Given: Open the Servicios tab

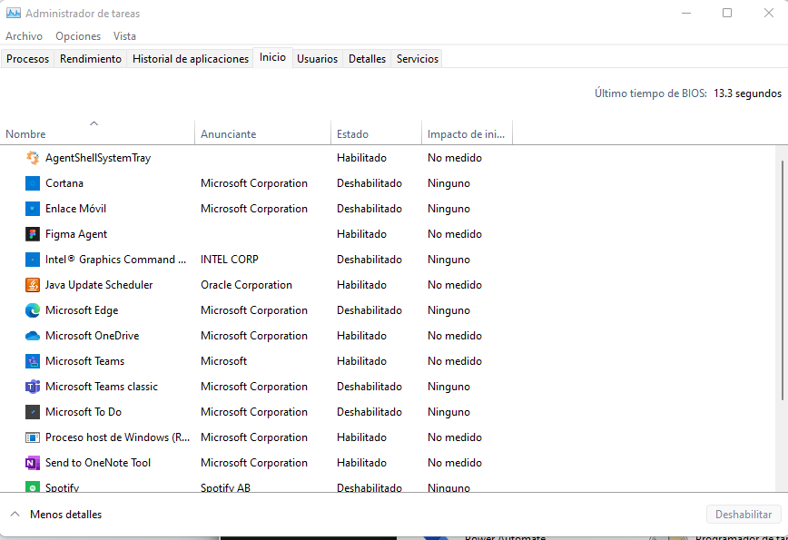Looking at the screenshot, I should (418, 59).
